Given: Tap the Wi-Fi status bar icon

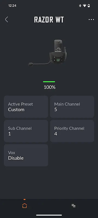Looking at the screenshot, I should [x=84, y=6].
